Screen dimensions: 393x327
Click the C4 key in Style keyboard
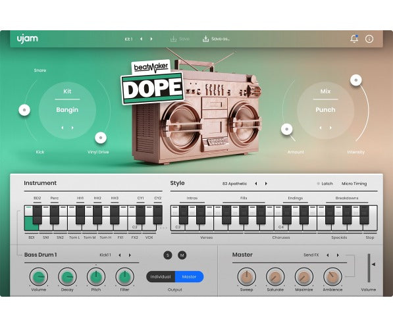pyautogui.click(x=281, y=227)
